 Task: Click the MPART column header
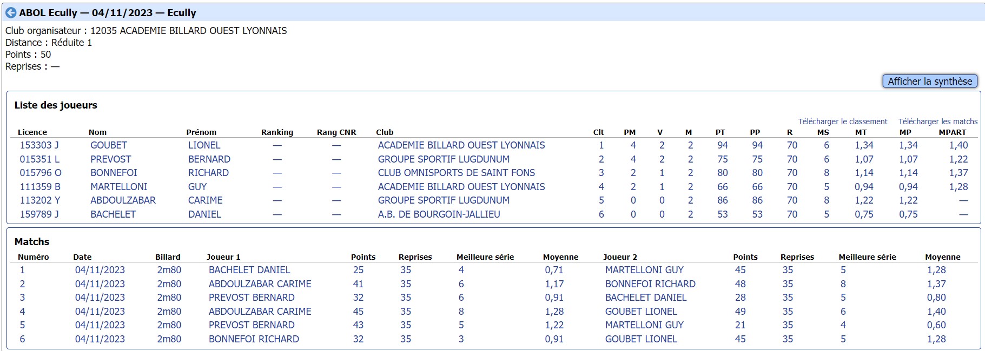pos(952,132)
